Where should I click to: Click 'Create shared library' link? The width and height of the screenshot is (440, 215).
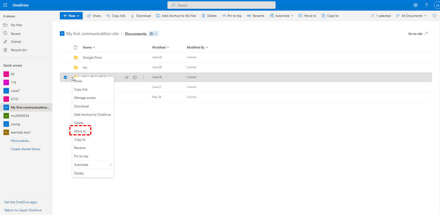tap(26, 149)
